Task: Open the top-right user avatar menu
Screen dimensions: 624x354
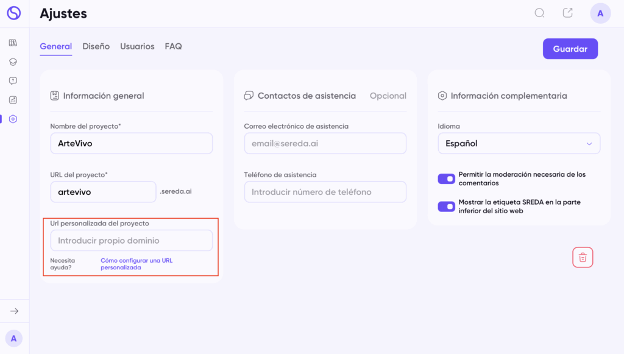Action: click(x=600, y=13)
